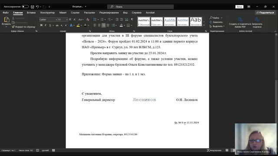This screenshot has width=278, height=156.
Task: Open the spelling check icon in the status bar
Action: (38, 150)
